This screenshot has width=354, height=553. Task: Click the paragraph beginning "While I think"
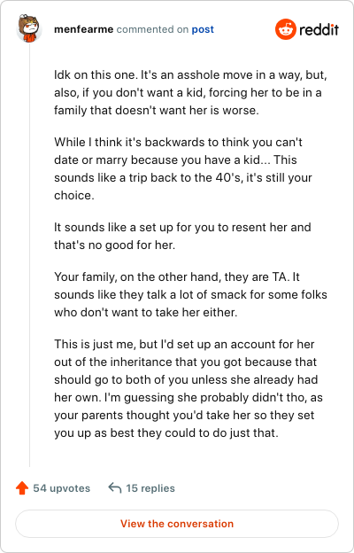183,168
